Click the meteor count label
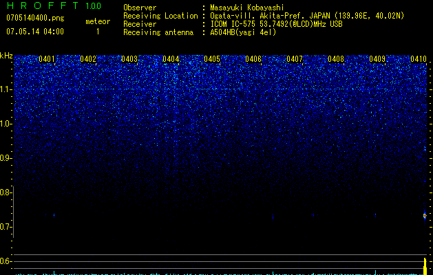433x275 pixels. pyautogui.click(x=98, y=21)
